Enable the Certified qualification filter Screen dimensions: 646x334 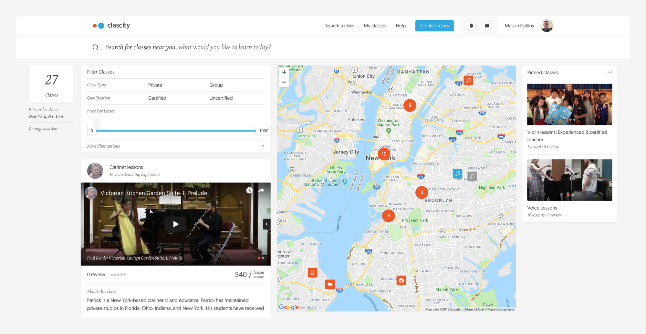(157, 98)
